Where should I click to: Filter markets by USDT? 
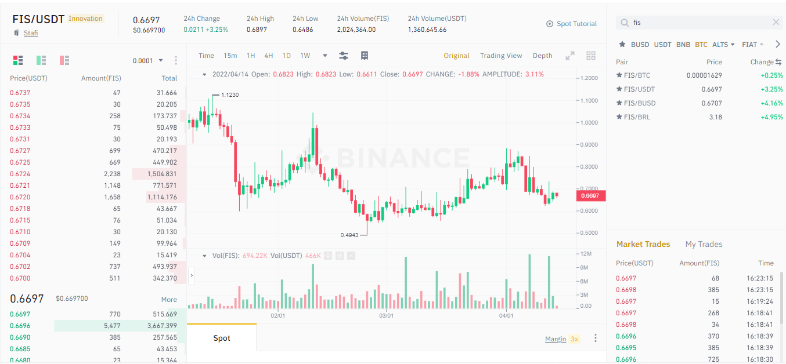663,45
